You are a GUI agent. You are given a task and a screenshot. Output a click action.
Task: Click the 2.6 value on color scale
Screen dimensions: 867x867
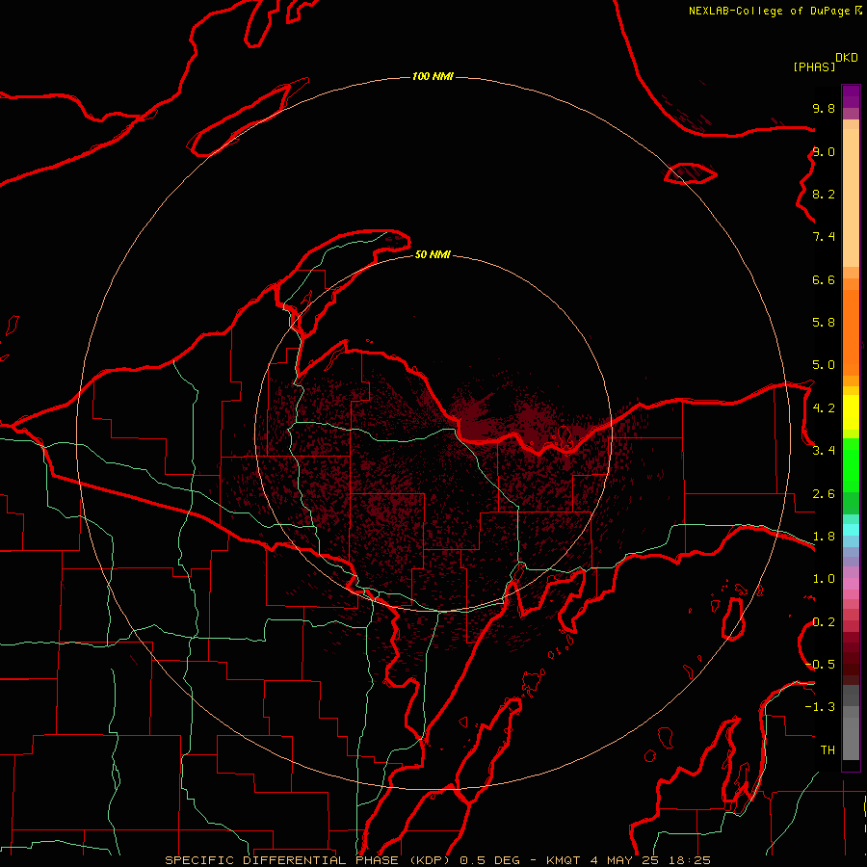[824, 494]
